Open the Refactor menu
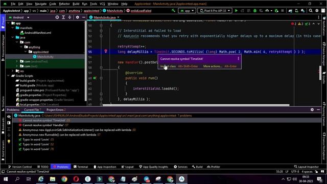This screenshot has height=184, width=327. point(64,4)
